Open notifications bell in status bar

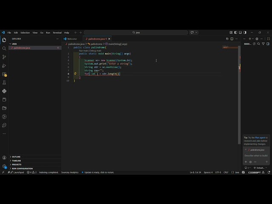[269, 172]
